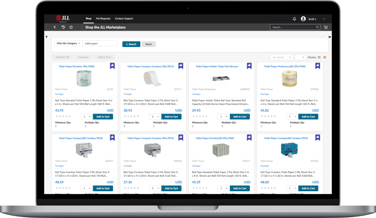Open the Contact Support tab
Viewport: 376px width, 218px height.
pyautogui.click(x=124, y=18)
